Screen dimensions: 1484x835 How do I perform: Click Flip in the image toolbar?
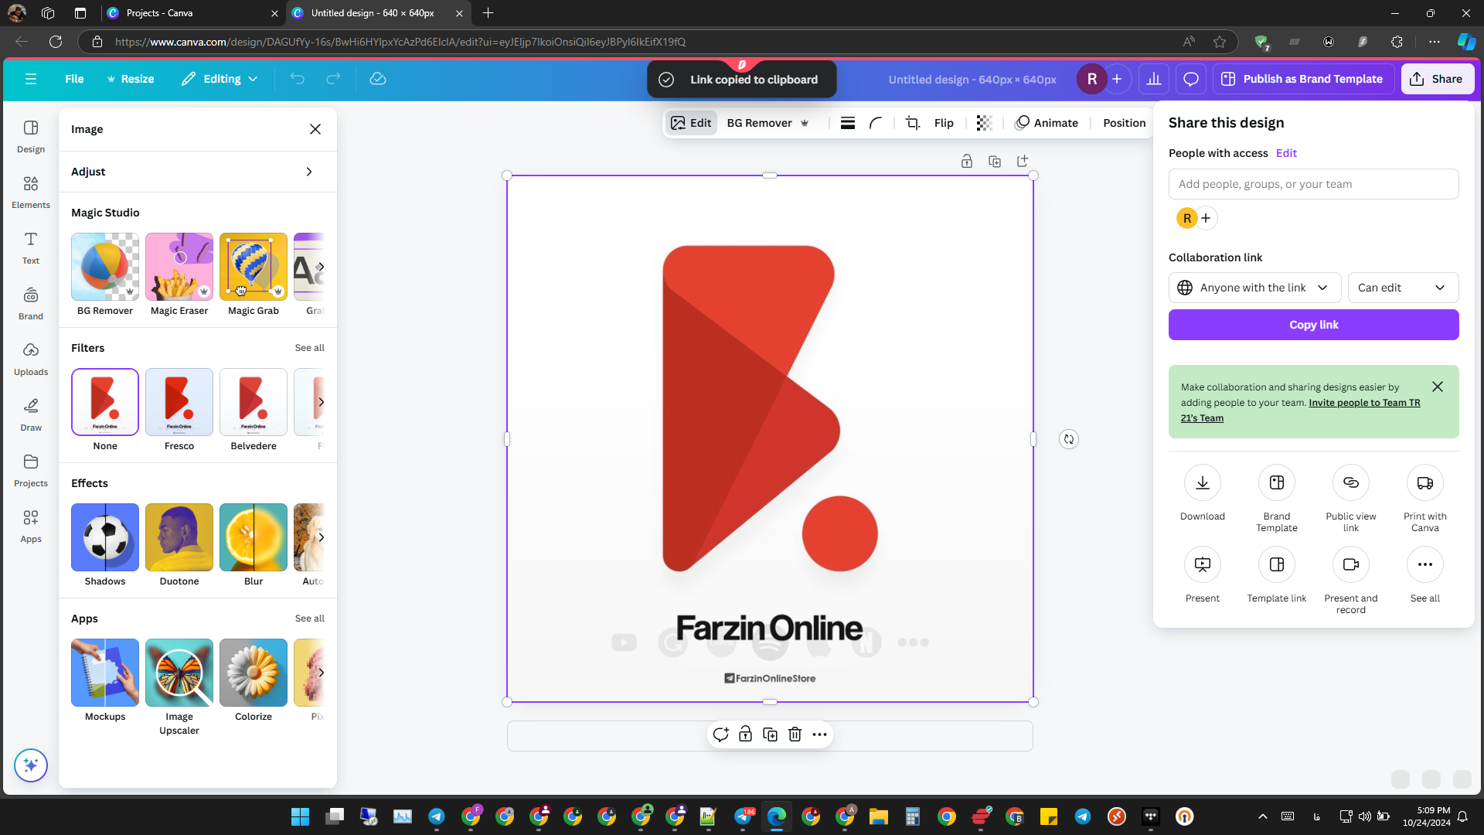click(x=944, y=123)
